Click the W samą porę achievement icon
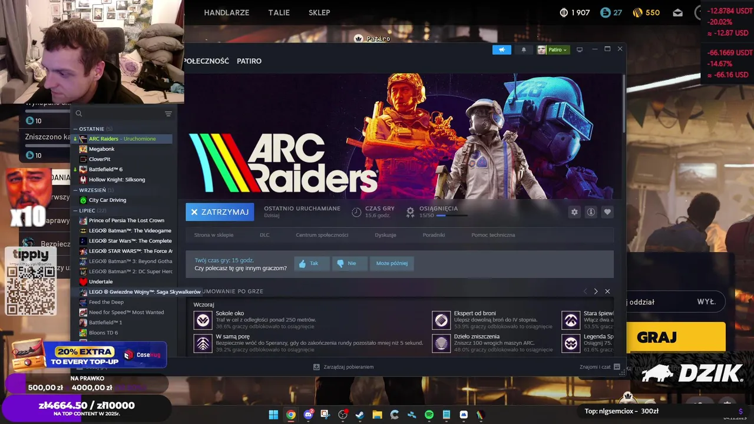Viewport: 754px width, 424px height. coord(203,343)
